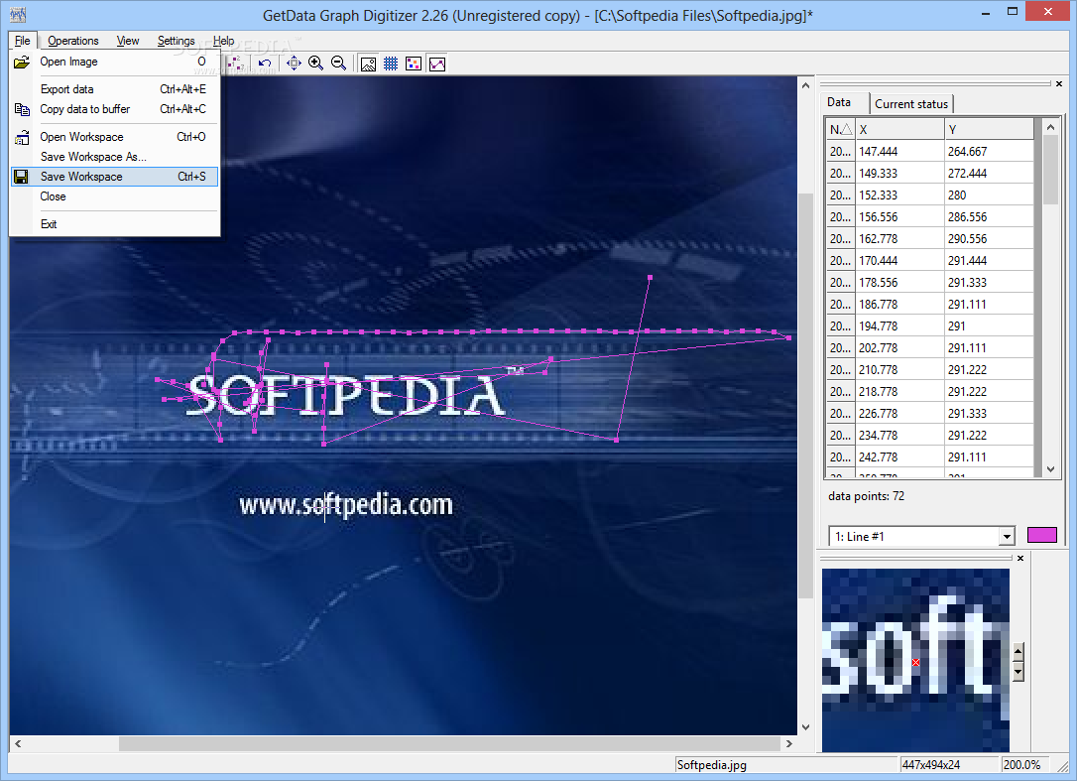The image size is (1077, 781).
Task: Choose Export data from the File menu
Action: [x=115, y=89]
